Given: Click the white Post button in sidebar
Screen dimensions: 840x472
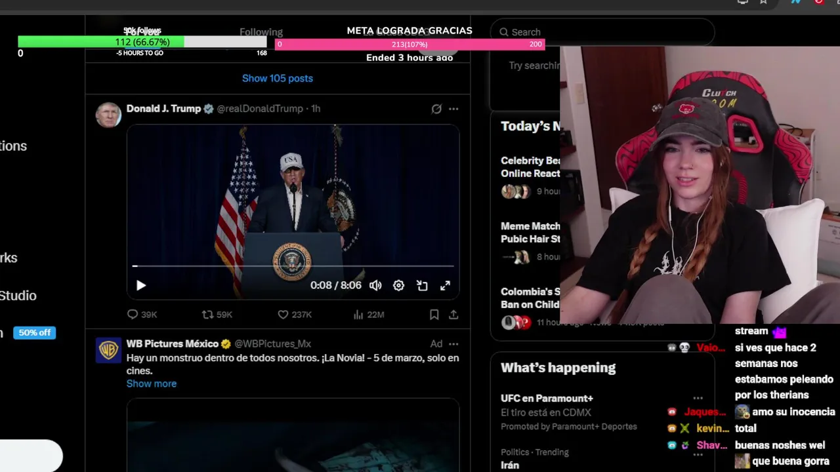Looking at the screenshot, I should (x=30, y=455).
